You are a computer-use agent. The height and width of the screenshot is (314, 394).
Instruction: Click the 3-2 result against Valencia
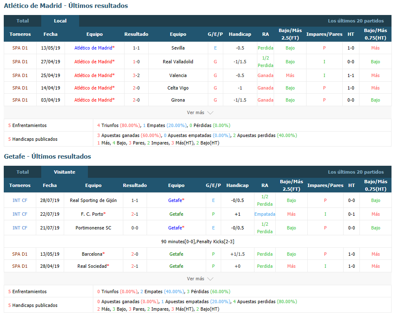136,75
